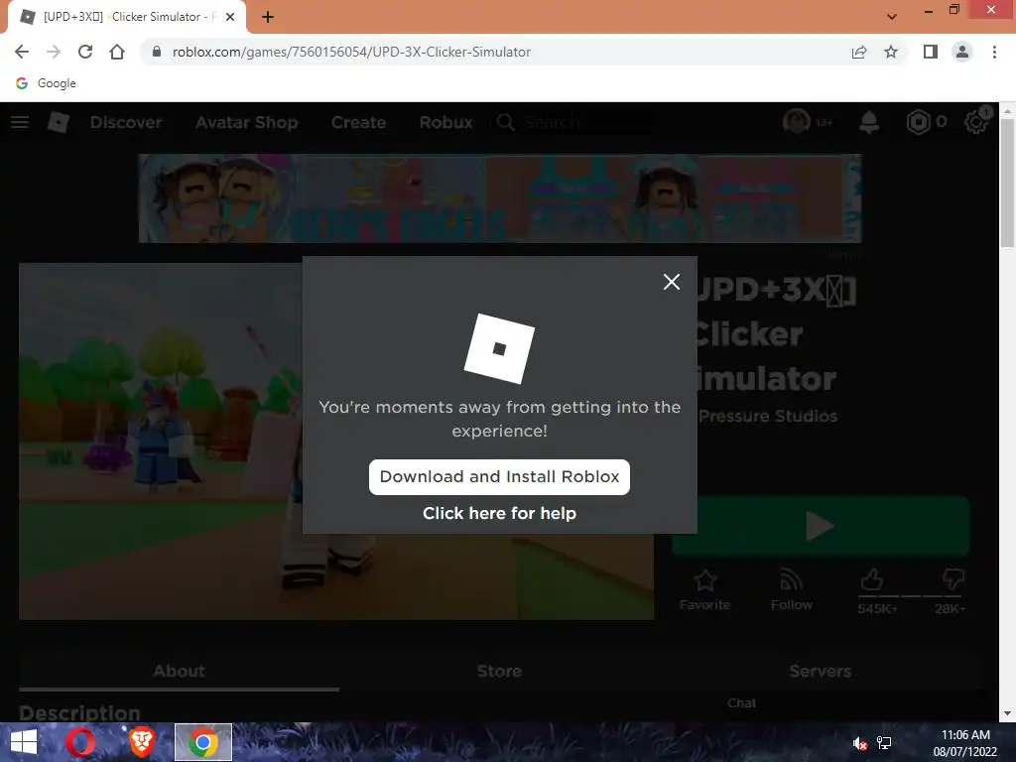Reload the current page

85,52
